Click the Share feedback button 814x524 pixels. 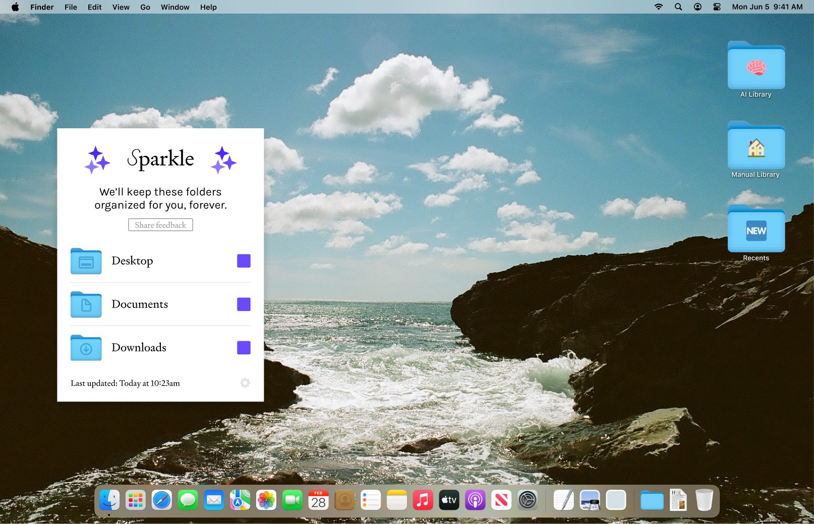point(160,225)
